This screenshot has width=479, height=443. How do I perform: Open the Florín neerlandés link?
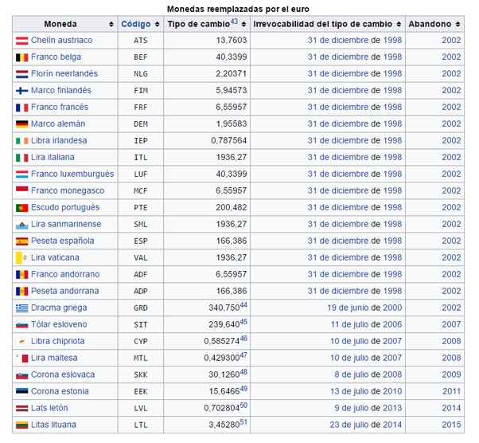point(64,73)
